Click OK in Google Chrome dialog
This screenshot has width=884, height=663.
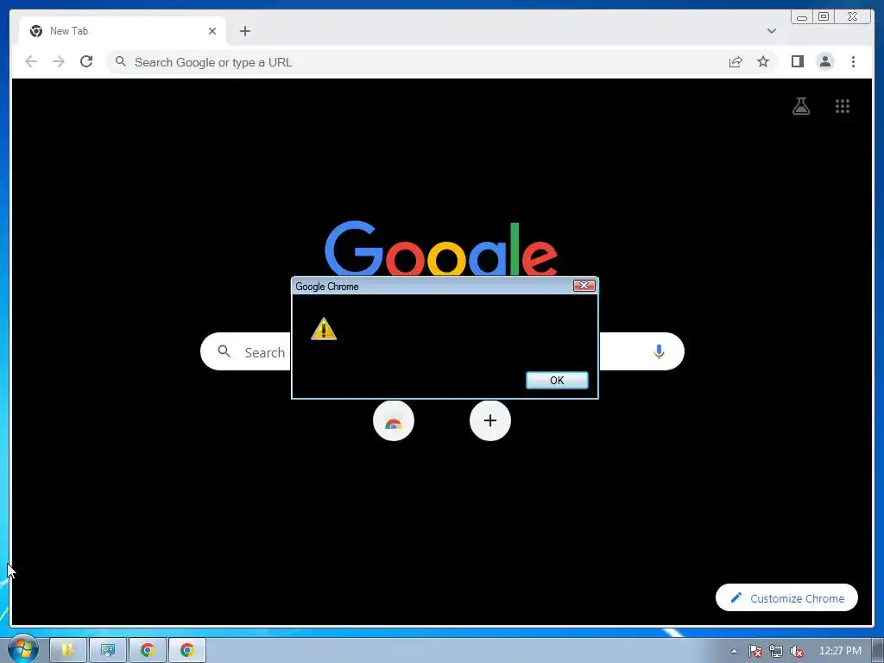(x=557, y=380)
